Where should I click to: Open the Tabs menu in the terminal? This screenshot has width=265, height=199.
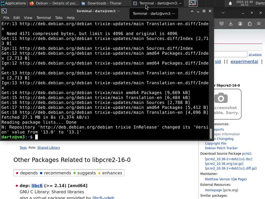(x=59, y=18)
